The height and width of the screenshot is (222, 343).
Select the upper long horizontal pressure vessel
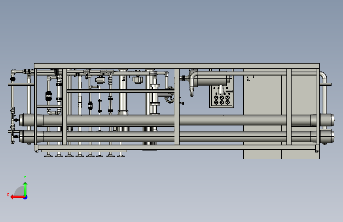pos(177,120)
